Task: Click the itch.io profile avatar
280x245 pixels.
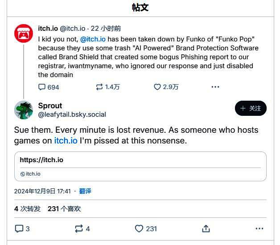Action: (24, 33)
